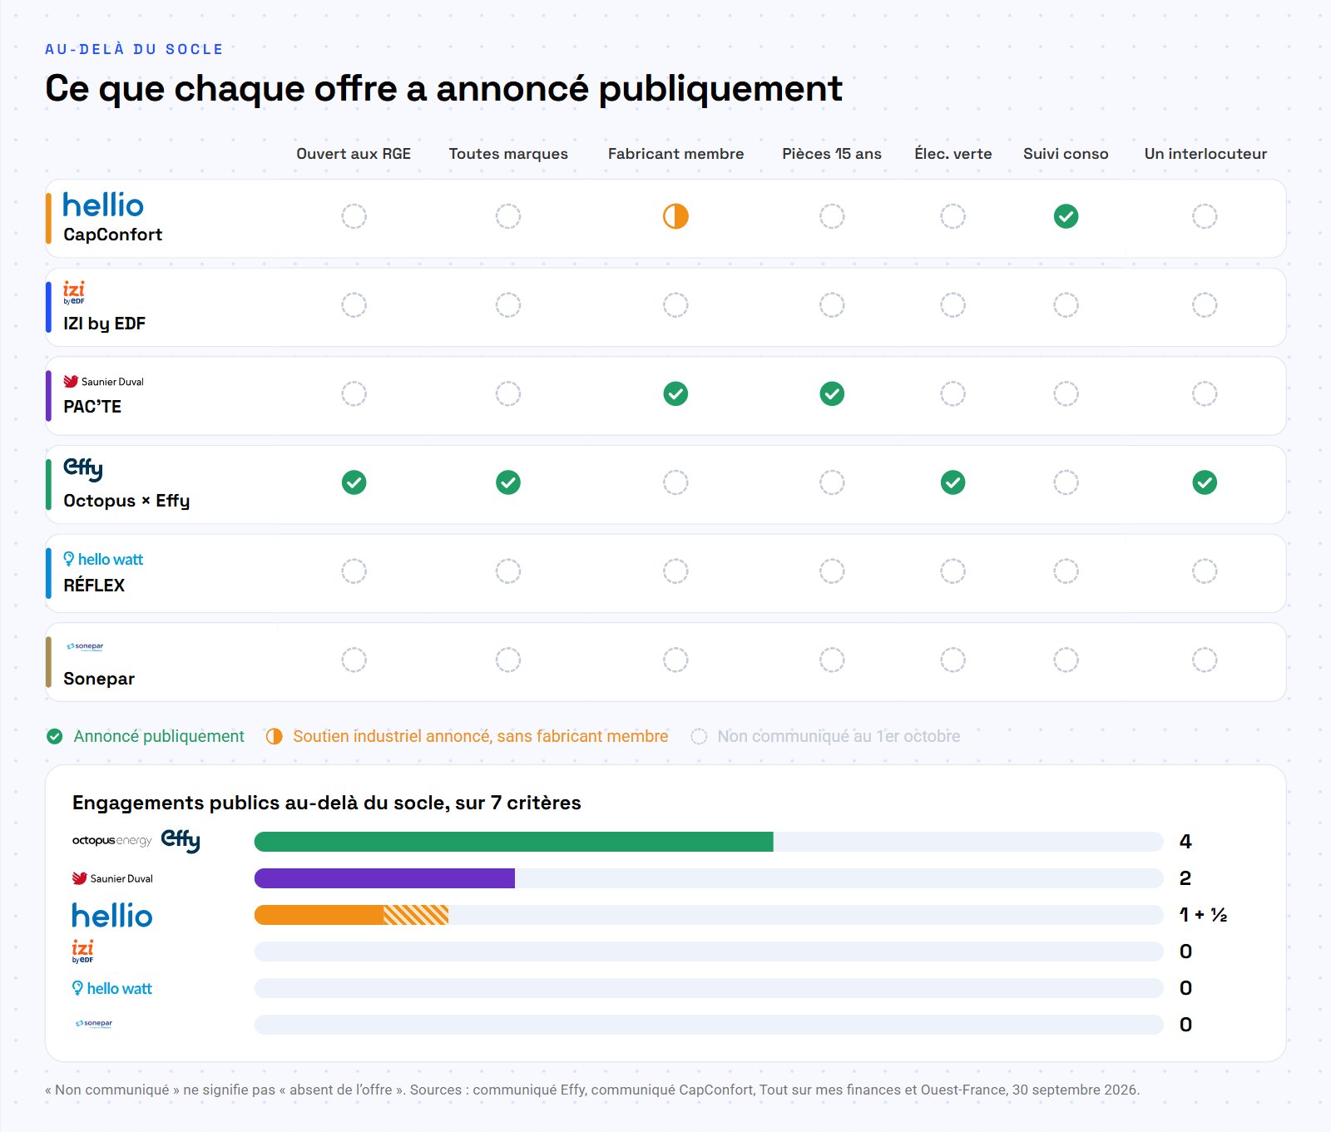Click the 'Un interlocuteur' column header
The height and width of the screenshot is (1132, 1331).
point(1205,154)
